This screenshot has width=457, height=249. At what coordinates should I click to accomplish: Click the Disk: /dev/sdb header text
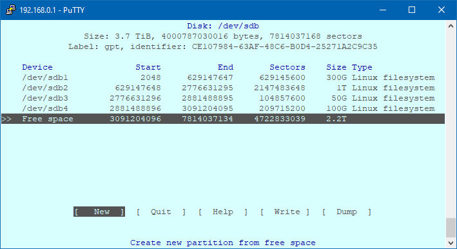tap(223, 26)
